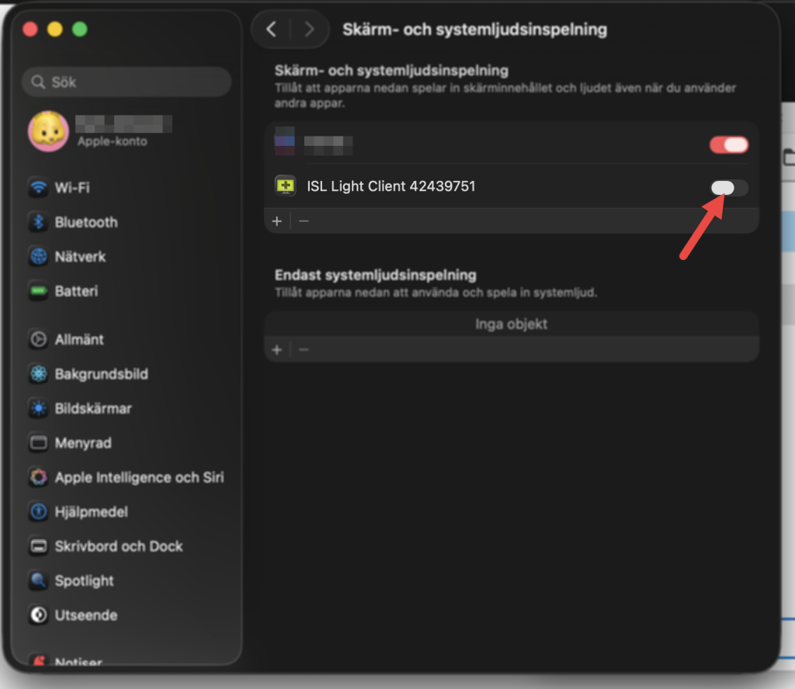This screenshot has height=689, width=795.
Task: Select the Bildskärmar icon
Action: [38, 409]
